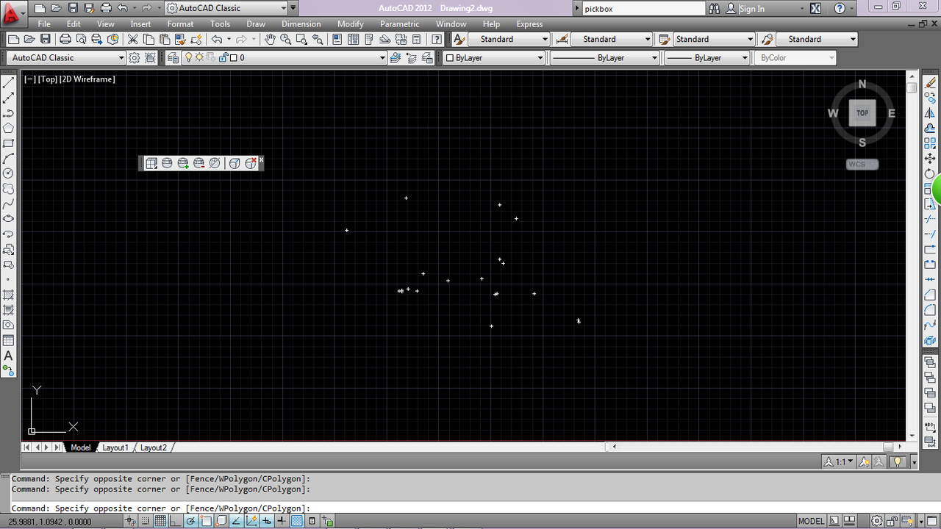
Task: Toggle Show/Hide Lineweight in status bar
Action: coord(282,522)
